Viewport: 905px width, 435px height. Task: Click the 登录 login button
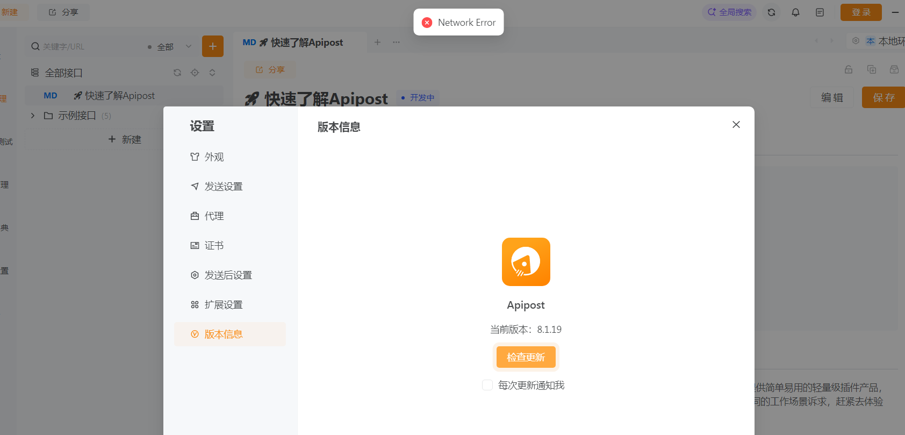coord(861,12)
